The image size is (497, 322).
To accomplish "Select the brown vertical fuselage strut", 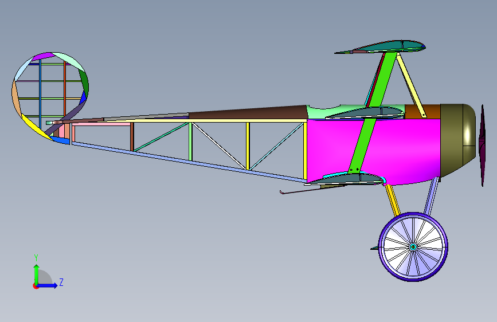I will coord(132,136).
